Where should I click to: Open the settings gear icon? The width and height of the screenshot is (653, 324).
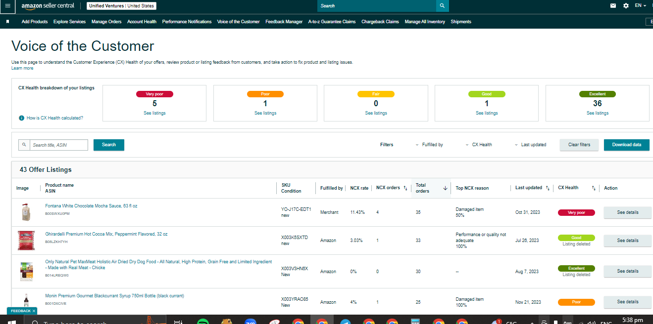click(x=626, y=6)
